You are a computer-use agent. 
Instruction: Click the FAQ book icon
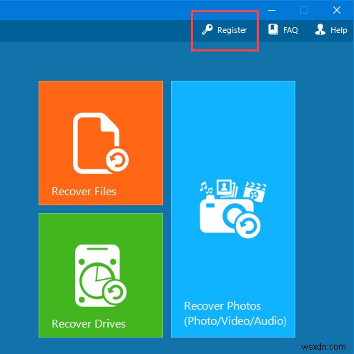273,29
